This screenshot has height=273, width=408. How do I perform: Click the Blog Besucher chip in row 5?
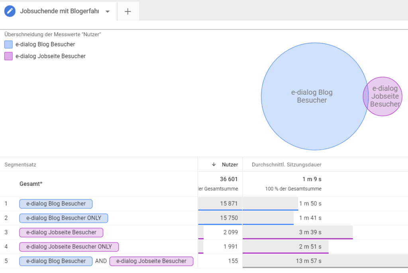coord(56,261)
